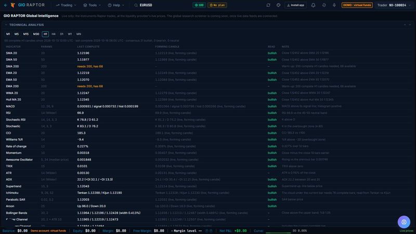Image resolution: width=416 pixels, height=234 pixels.
Task: Click the Equity value in status bar
Action: tap(90, 231)
